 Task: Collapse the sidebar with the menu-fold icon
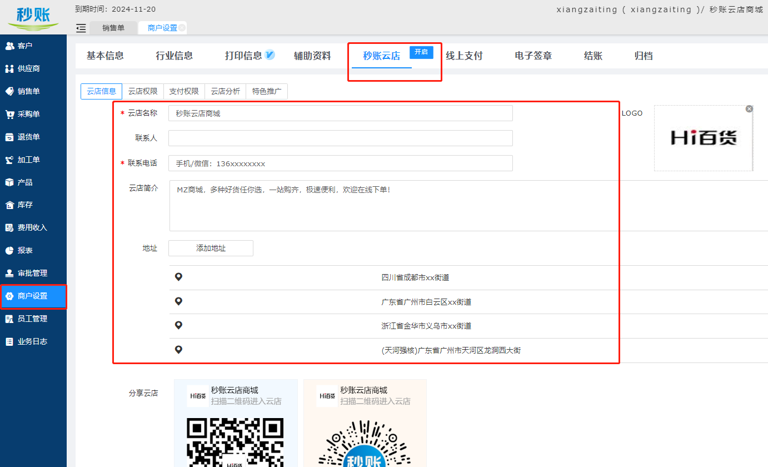(81, 28)
